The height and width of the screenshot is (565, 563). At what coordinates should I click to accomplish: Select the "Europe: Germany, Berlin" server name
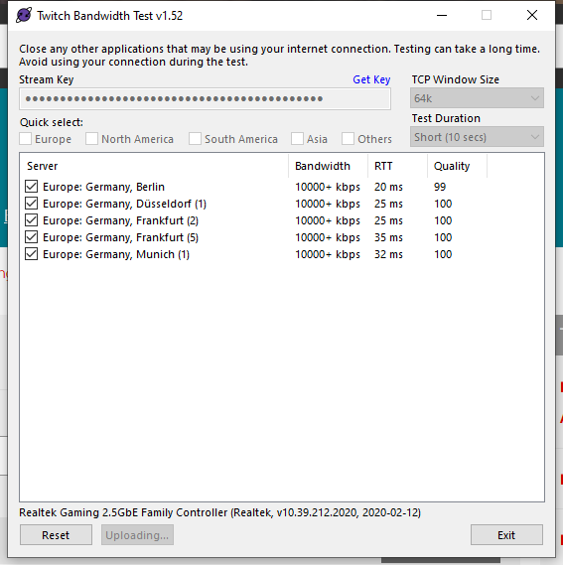[x=103, y=187]
